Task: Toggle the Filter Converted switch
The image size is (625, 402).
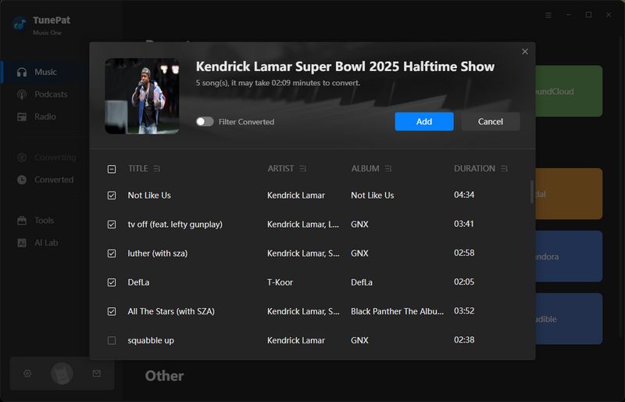Action: [205, 122]
